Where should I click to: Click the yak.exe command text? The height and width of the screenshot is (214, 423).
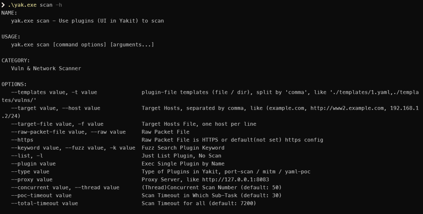click(x=22, y=5)
